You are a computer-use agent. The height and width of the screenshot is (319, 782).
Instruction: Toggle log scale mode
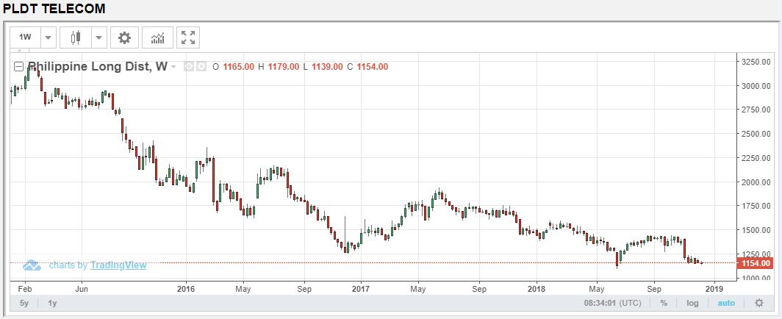click(x=692, y=303)
